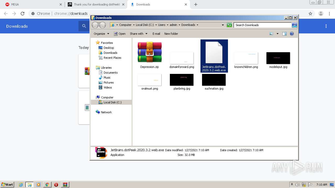Open the Organize dropdown menu

(x=101, y=34)
